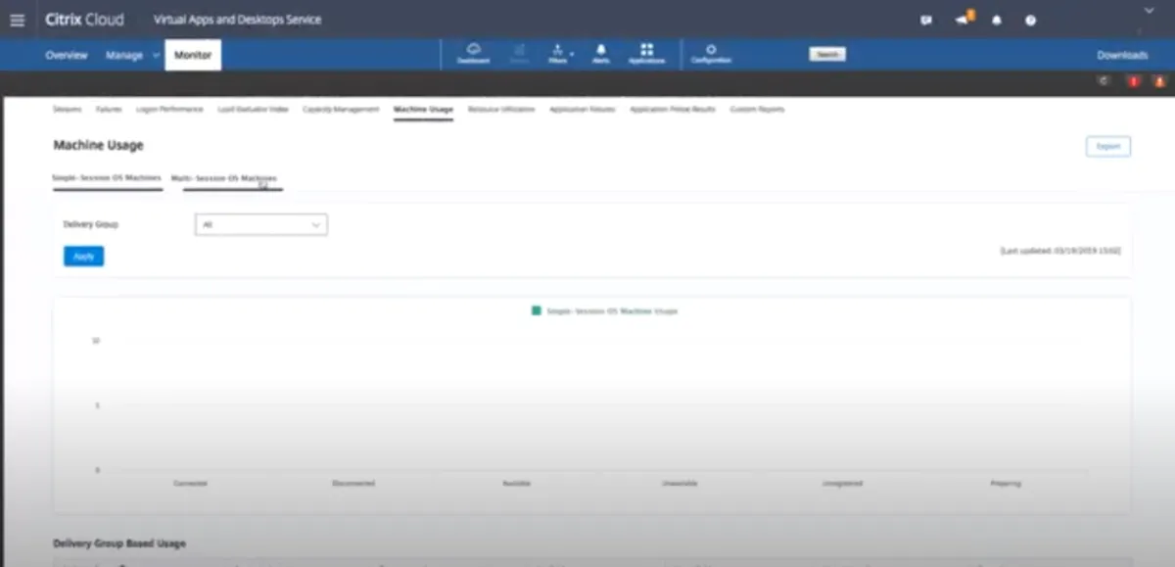Image resolution: width=1175 pixels, height=567 pixels.
Task: Open the Downloads link
Action: coord(1122,55)
